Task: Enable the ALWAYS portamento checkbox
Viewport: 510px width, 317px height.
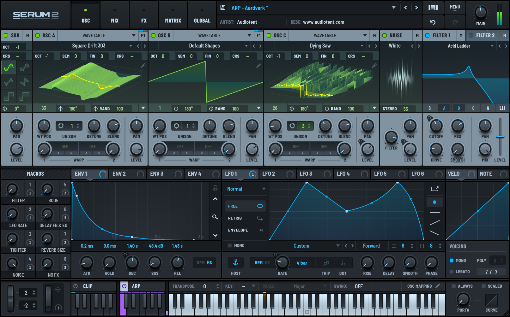Action: point(454,286)
